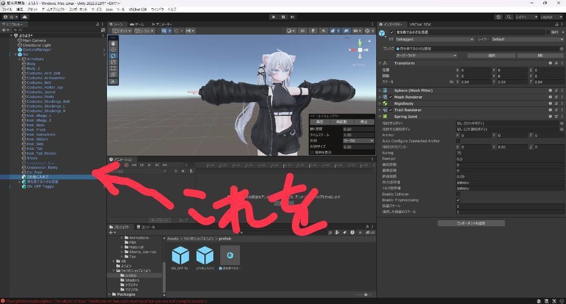Play the Animation window preview
This screenshot has height=304, width=566.
click(149, 165)
